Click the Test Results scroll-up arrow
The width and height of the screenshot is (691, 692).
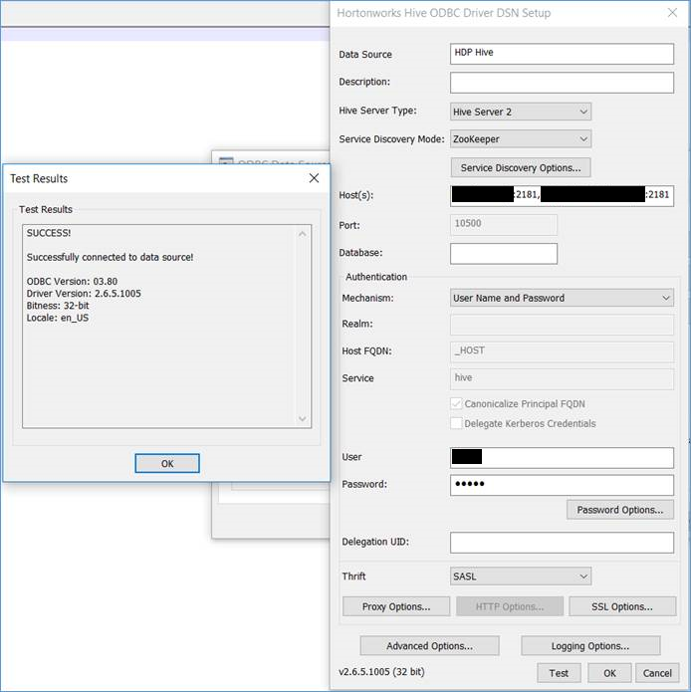click(x=303, y=234)
